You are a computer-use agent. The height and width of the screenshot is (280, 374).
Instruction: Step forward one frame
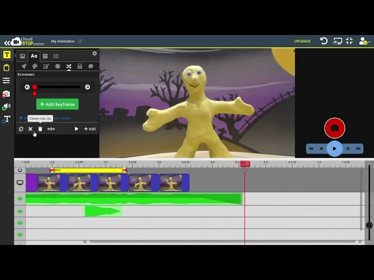pos(348,149)
